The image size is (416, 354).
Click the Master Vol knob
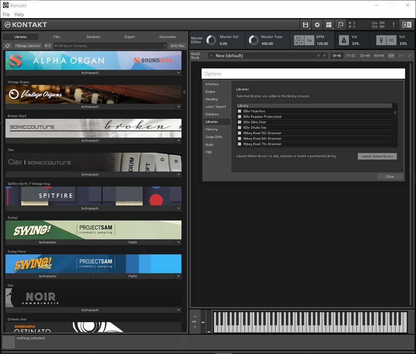coord(211,40)
